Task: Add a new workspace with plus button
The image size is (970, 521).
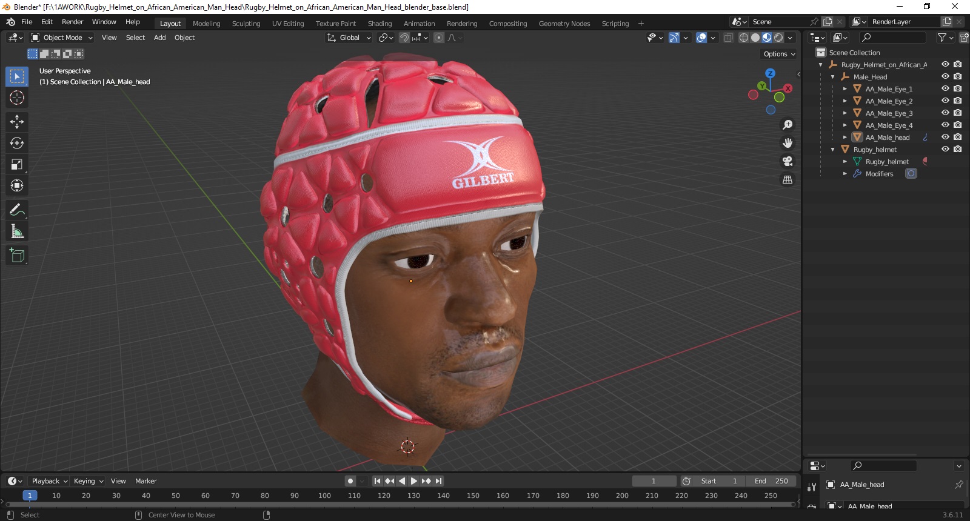Action: coord(641,24)
